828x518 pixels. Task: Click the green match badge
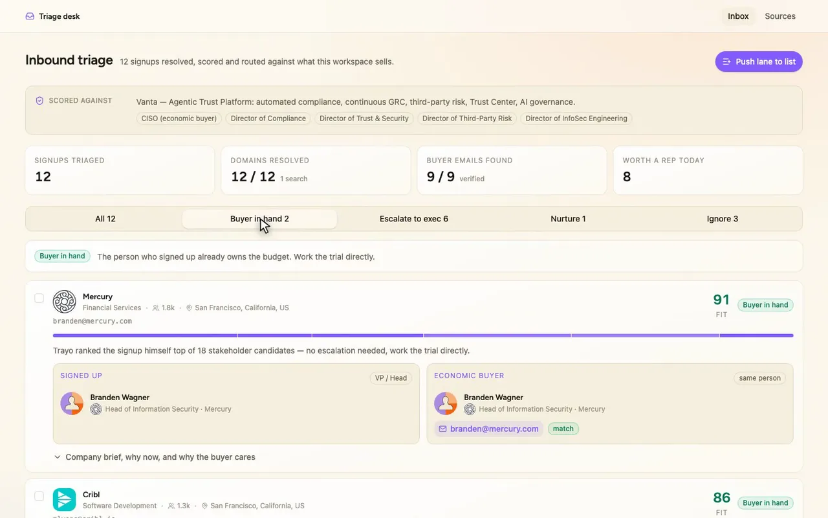pyautogui.click(x=563, y=429)
